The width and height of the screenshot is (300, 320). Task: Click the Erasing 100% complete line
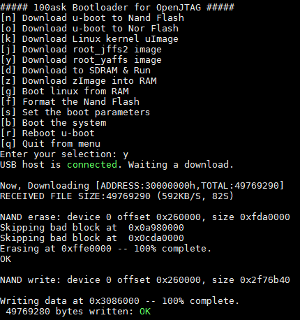click(x=105, y=249)
